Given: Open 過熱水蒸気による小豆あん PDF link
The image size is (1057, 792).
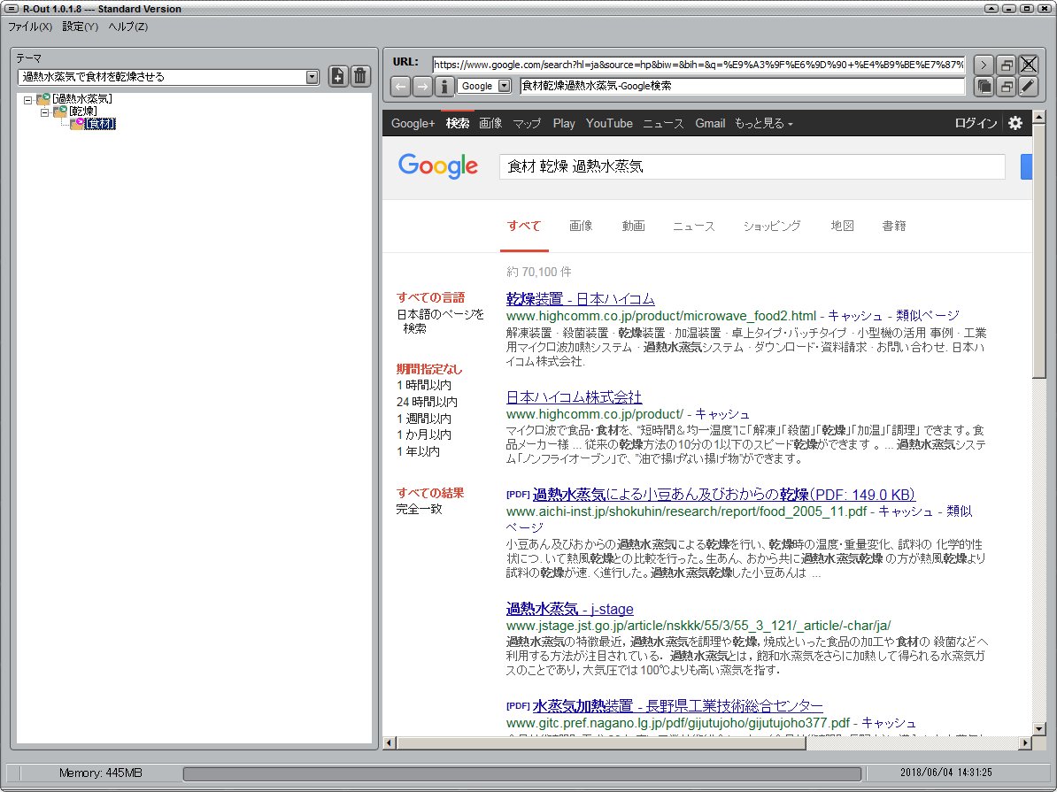Looking at the screenshot, I should pyautogui.click(x=724, y=494).
